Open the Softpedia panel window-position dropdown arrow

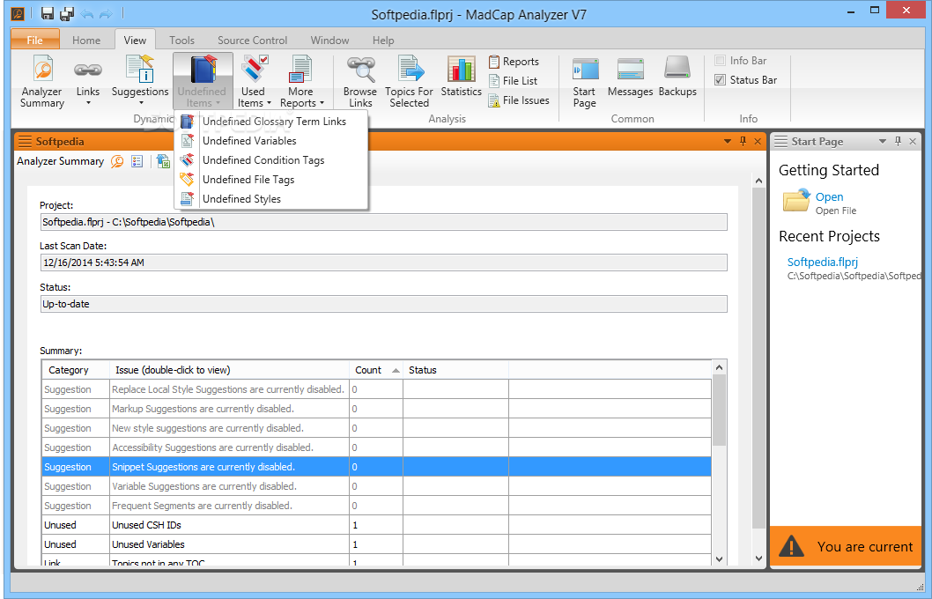coord(728,142)
